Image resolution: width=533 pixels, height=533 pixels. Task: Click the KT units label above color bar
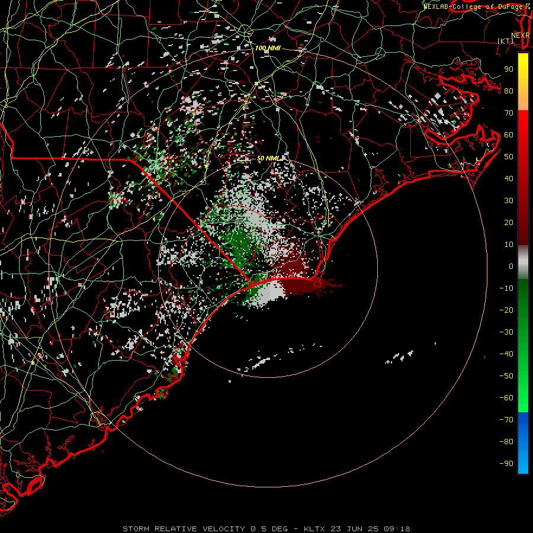pos(506,41)
